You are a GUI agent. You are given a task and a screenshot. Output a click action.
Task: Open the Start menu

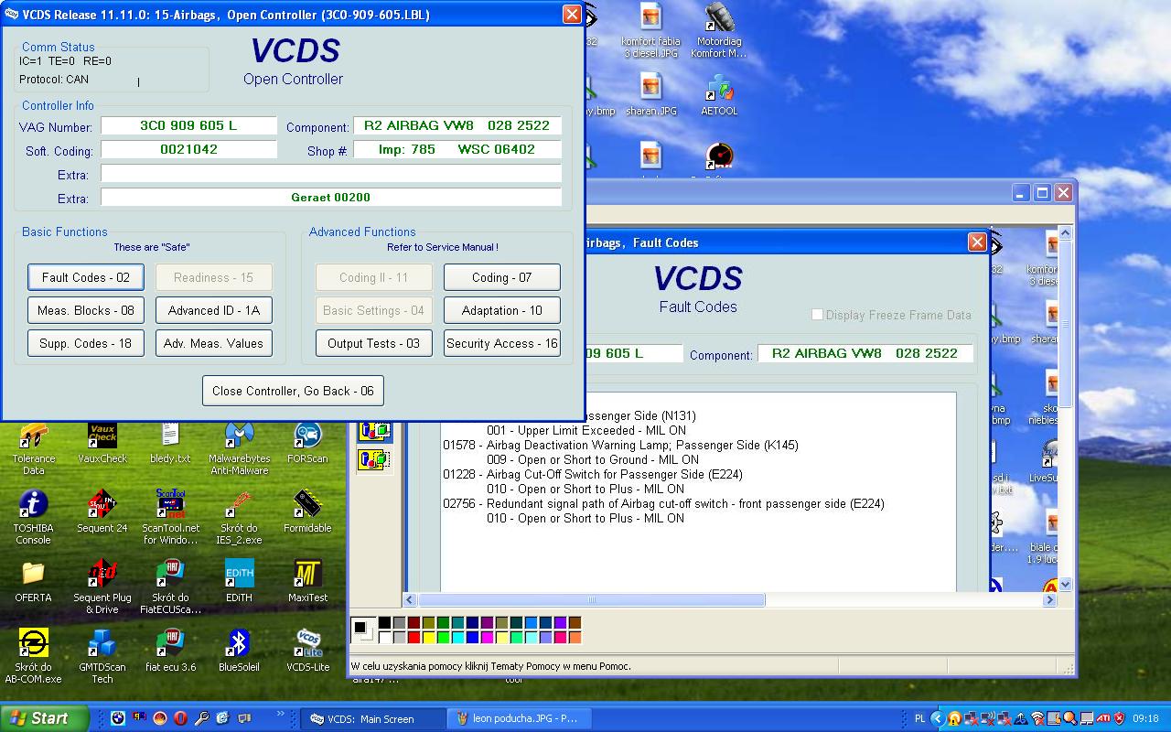coord(45,718)
